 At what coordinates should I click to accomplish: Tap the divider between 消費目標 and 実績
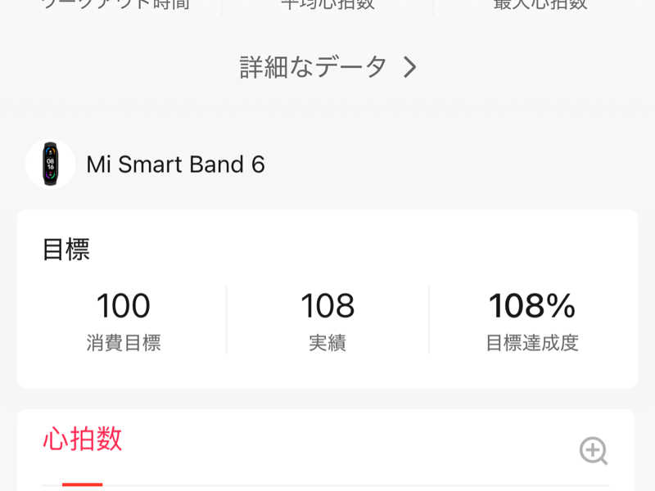pyautogui.click(x=227, y=319)
